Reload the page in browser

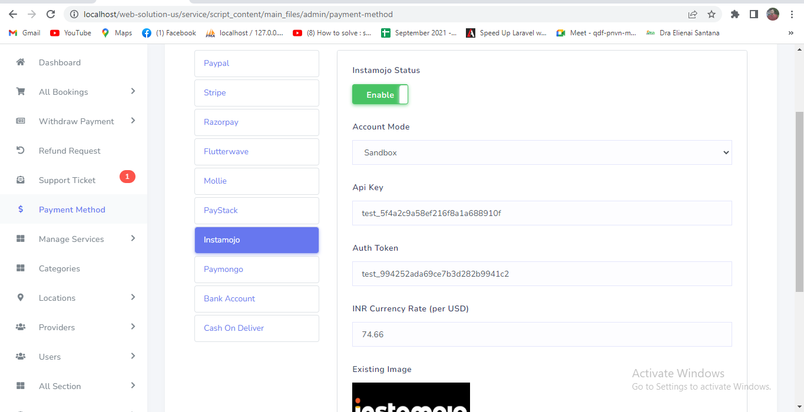tap(51, 14)
